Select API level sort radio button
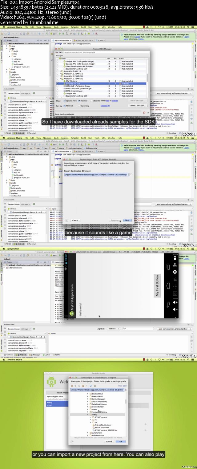 point(65,106)
